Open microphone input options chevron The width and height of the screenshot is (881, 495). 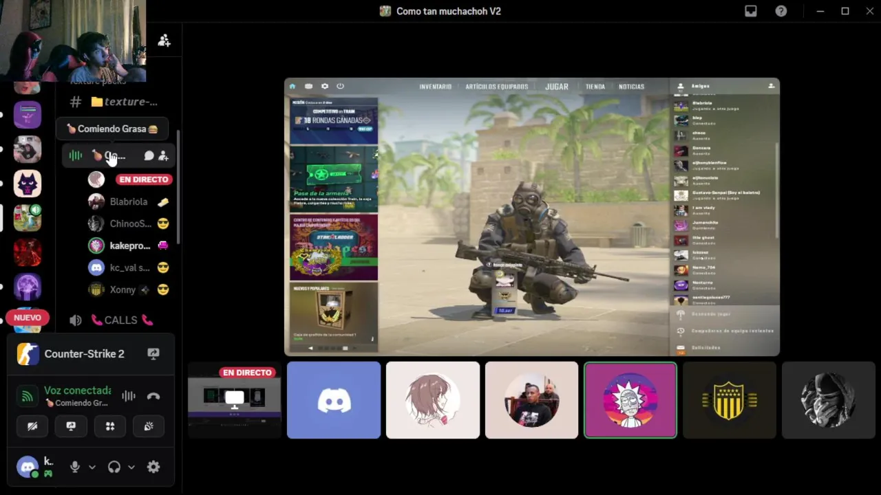tap(92, 467)
